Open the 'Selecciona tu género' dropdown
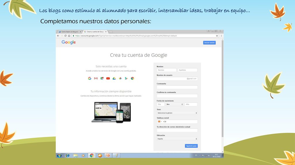 pyautogui.click(x=177, y=113)
